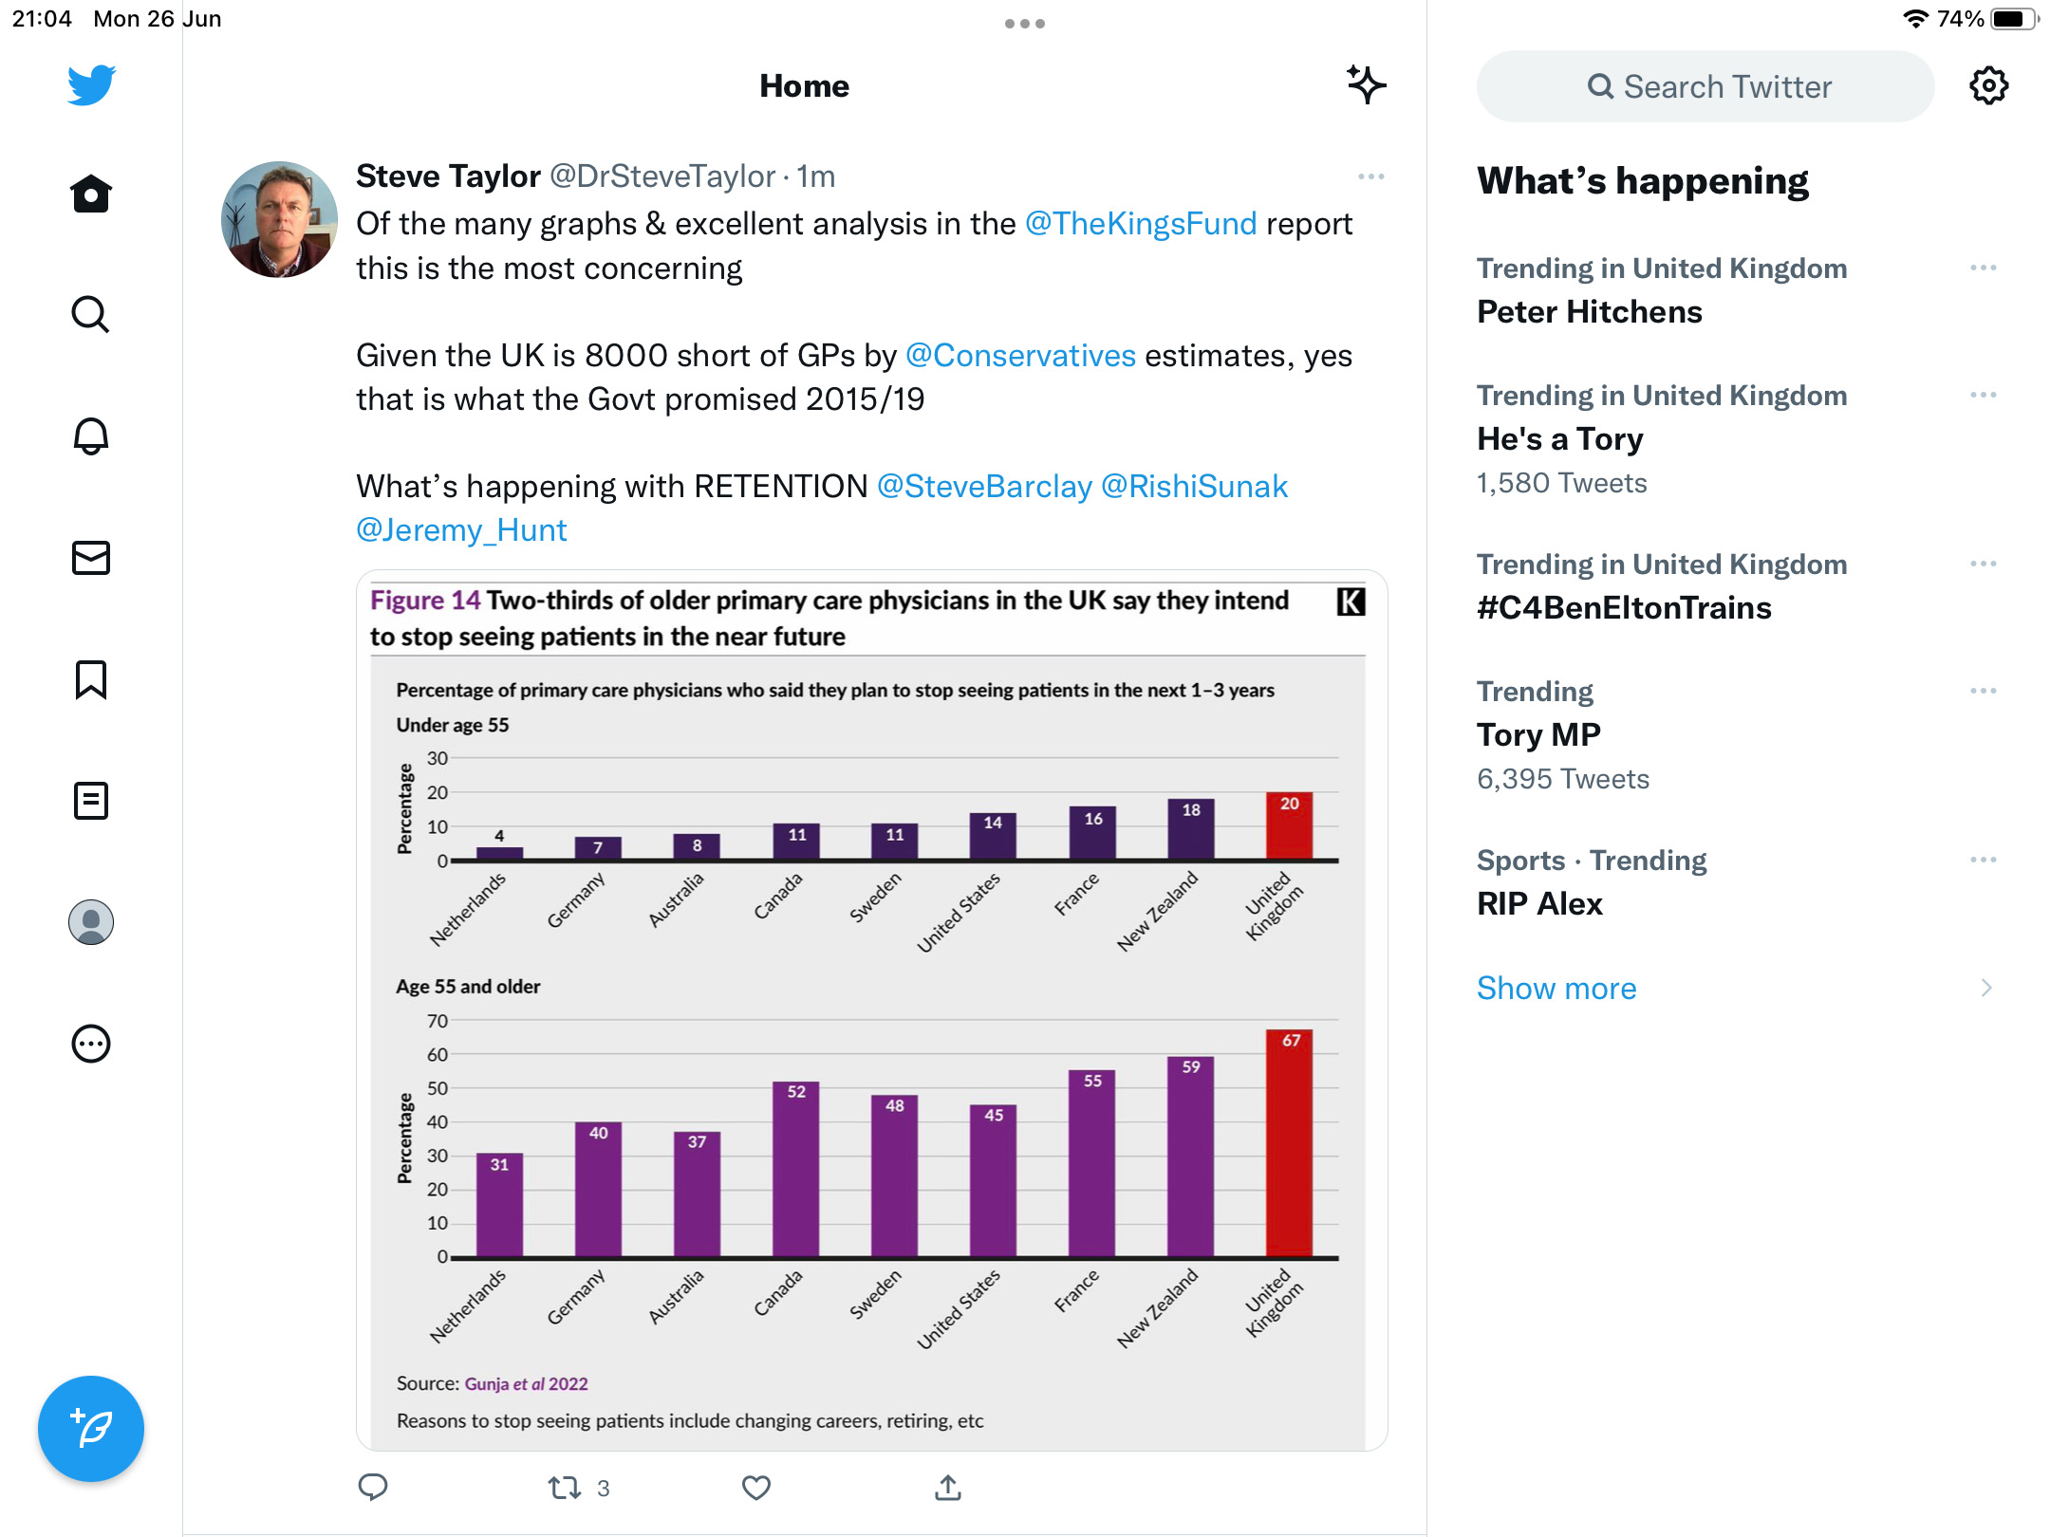The height and width of the screenshot is (1537, 2050).
Task: Tap the Wi-Fi status icon
Action: tap(1915, 19)
